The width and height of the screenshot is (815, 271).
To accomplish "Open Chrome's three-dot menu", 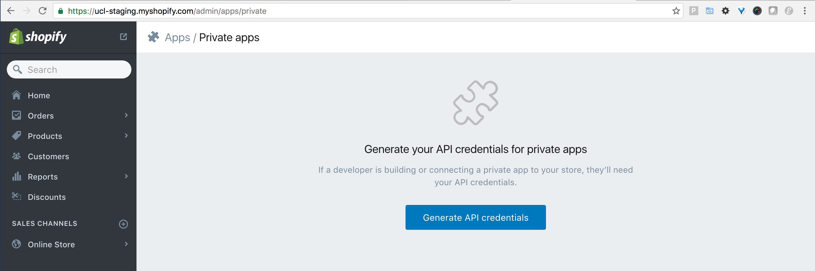I will [x=805, y=11].
